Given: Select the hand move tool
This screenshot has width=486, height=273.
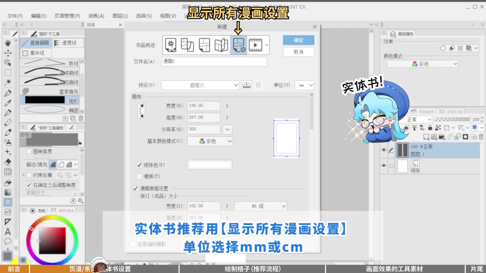Looking at the screenshot, I should pyautogui.click(x=8, y=43).
